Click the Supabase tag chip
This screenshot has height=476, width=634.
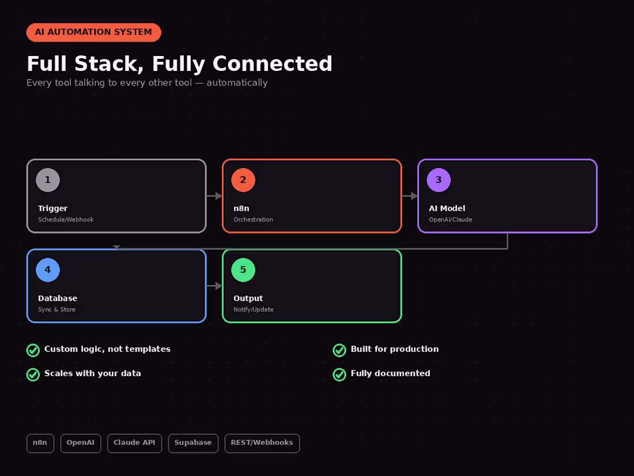193,443
